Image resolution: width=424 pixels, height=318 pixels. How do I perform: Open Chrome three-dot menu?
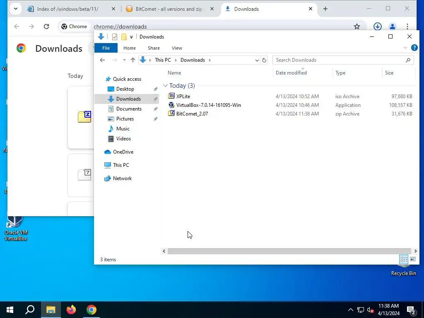[407, 26]
